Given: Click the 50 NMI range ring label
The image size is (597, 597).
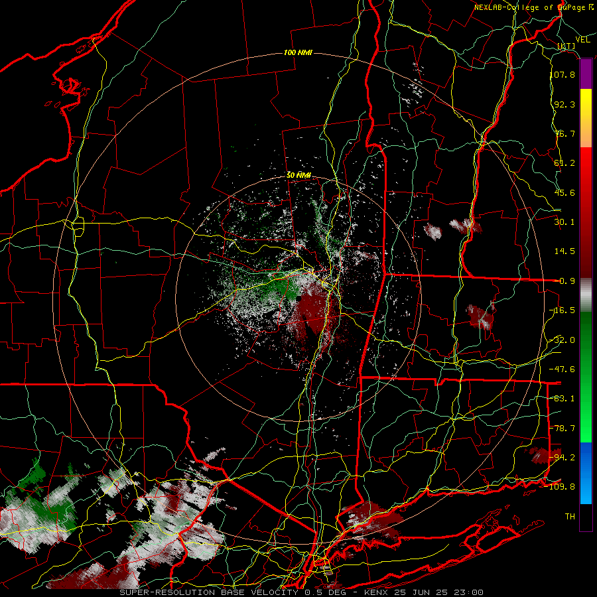Looking at the screenshot, I should click(299, 176).
